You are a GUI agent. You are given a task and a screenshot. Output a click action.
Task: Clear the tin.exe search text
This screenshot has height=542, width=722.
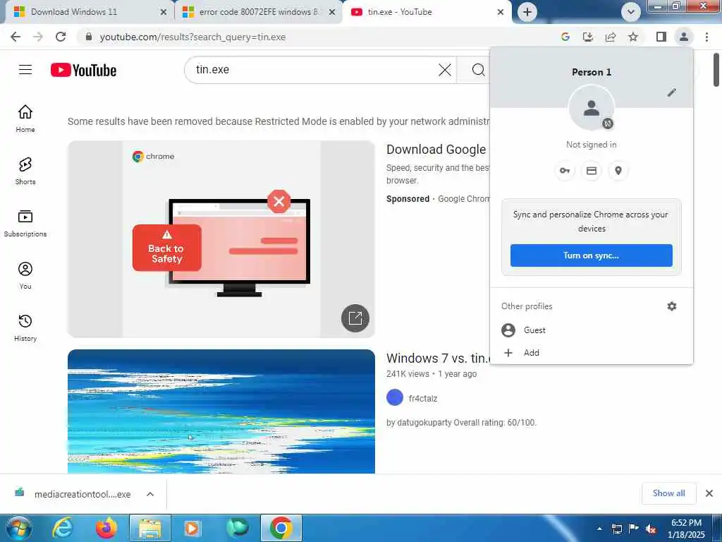click(x=445, y=70)
